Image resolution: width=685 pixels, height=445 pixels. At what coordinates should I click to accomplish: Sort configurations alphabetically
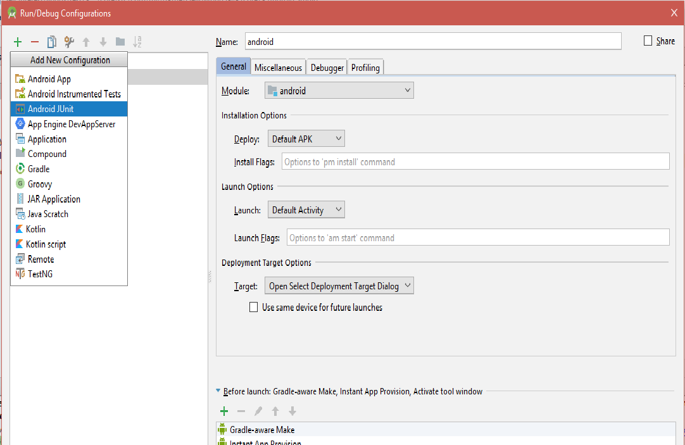coord(137,42)
